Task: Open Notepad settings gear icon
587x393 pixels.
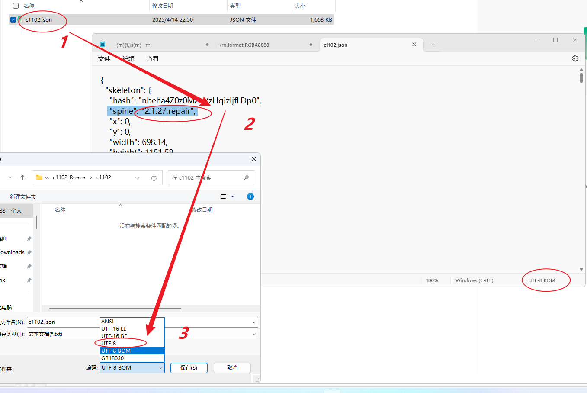Action: click(575, 58)
